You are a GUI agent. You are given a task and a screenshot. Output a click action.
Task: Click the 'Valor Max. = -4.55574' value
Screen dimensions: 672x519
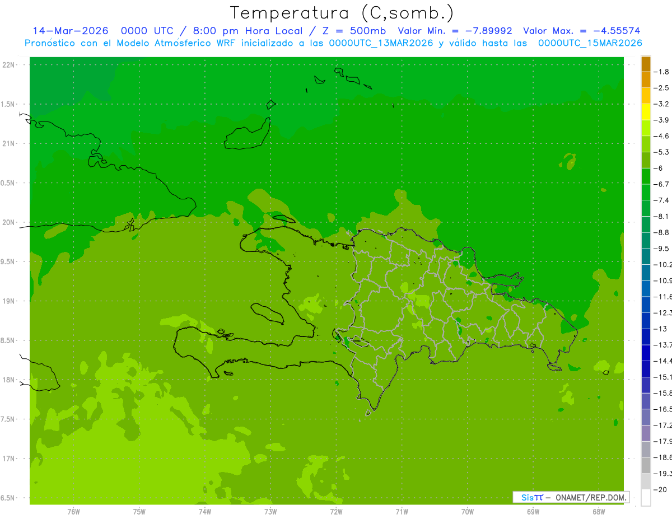click(581, 31)
